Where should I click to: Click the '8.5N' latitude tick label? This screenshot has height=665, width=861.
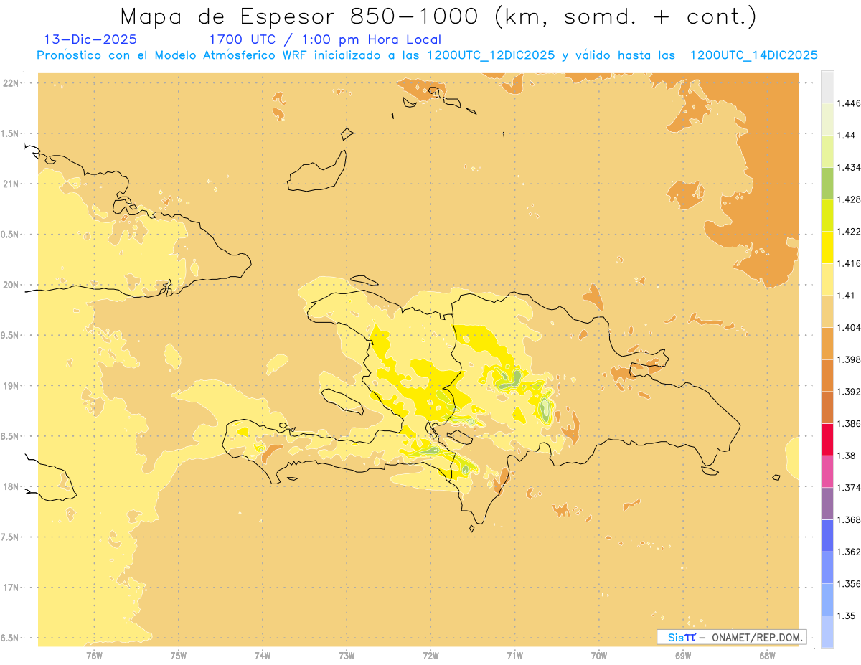10,437
